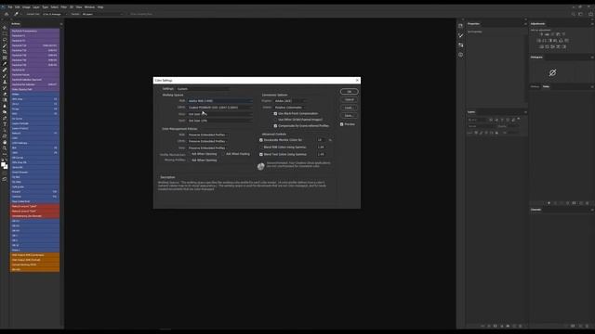Toggle Missing Profiles Ask When Opening

tap(190, 161)
